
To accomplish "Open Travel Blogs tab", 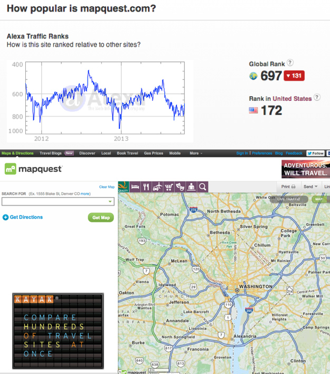I will tap(51, 153).
